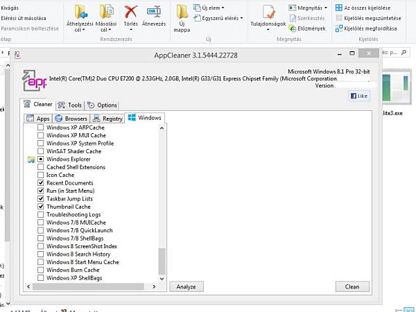Open the Options tab
Viewport: 416px width, 312px height.
[x=102, y=105]
